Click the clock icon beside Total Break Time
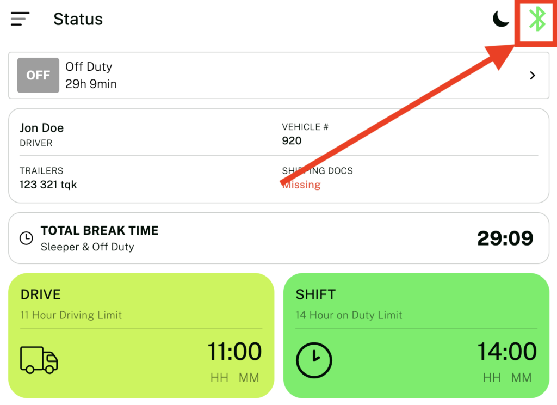 26,238
